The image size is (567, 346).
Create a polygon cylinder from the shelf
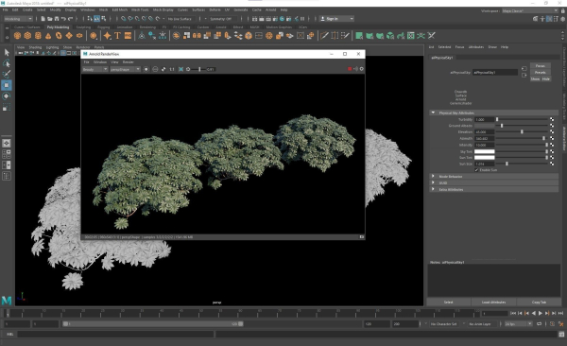pyautogui.click(x=38, y=36)
